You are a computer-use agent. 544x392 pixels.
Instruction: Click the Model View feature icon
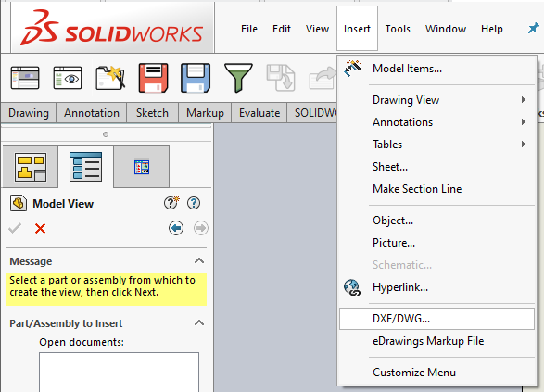tap(19, 203)
